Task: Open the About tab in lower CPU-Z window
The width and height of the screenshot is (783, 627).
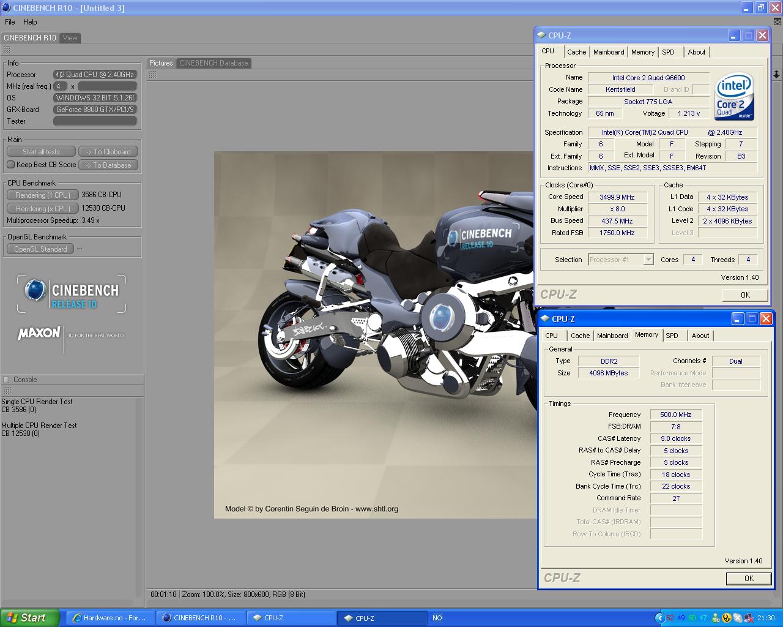Action: pyautogui.click(x=700, y=336)
